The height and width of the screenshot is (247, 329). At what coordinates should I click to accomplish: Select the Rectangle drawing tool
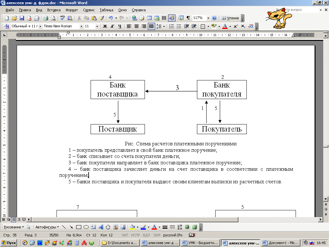[79, 227]
